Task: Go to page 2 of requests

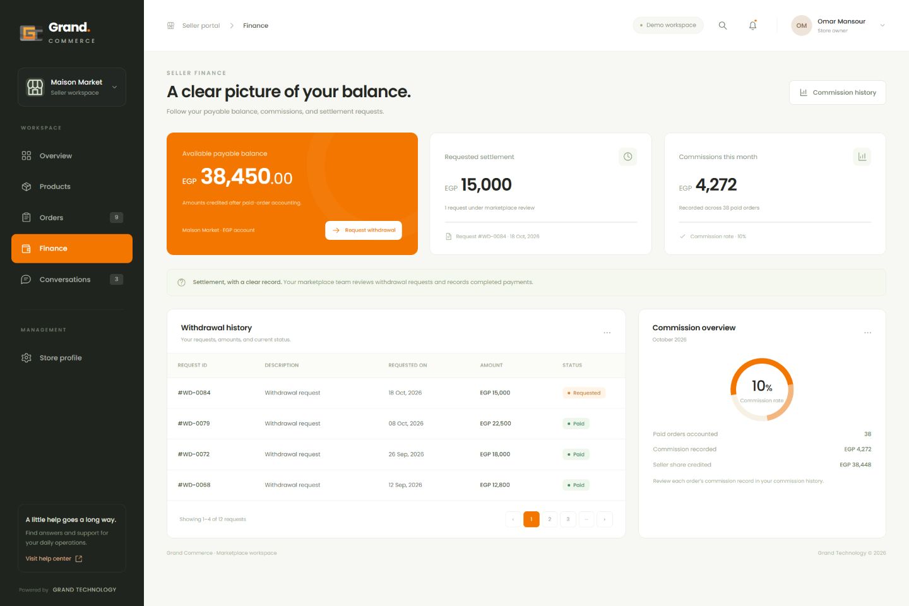Action: [550, 519]
